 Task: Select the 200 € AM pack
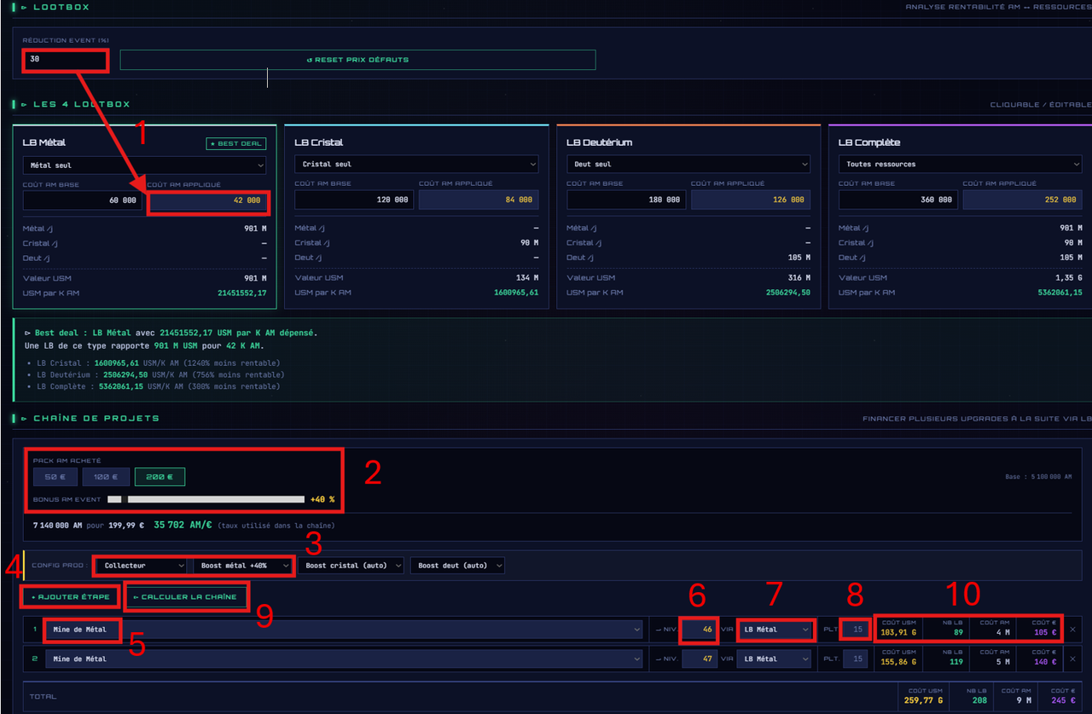[160, 477]
